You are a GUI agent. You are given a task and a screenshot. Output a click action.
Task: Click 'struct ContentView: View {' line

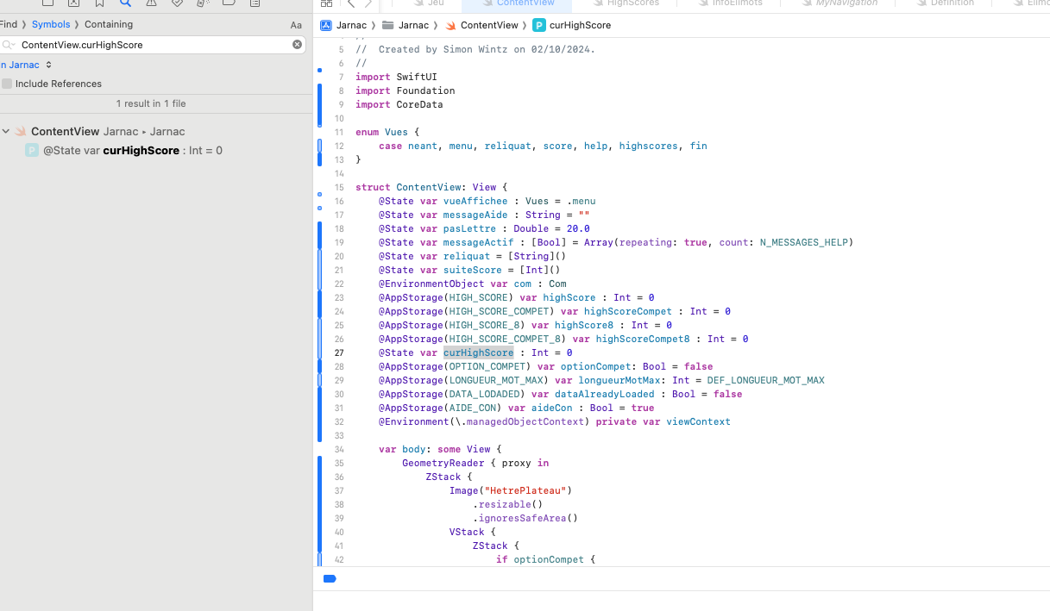pos(431,187)
